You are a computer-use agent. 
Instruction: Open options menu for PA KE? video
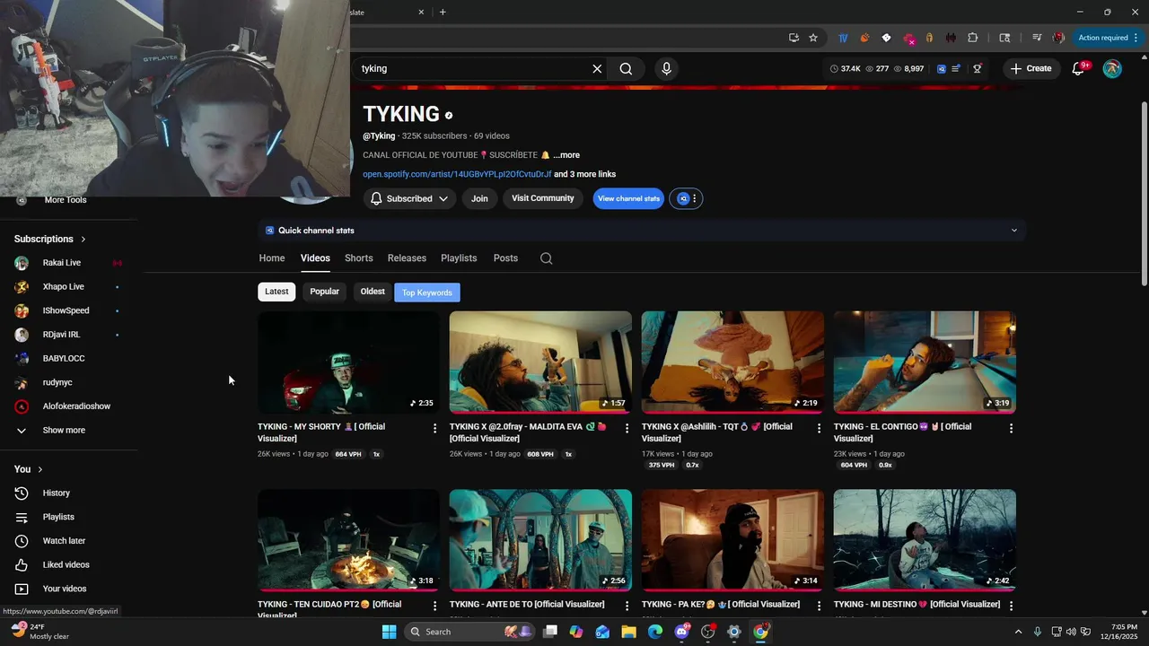tap(819, 606)
